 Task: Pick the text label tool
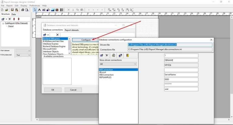(39, 10)
